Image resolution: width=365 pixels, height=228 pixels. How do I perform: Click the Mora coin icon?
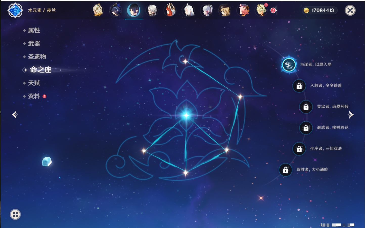306,10
